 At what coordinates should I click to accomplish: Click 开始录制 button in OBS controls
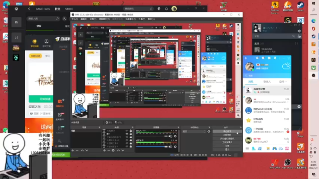[x=227, y=135]
